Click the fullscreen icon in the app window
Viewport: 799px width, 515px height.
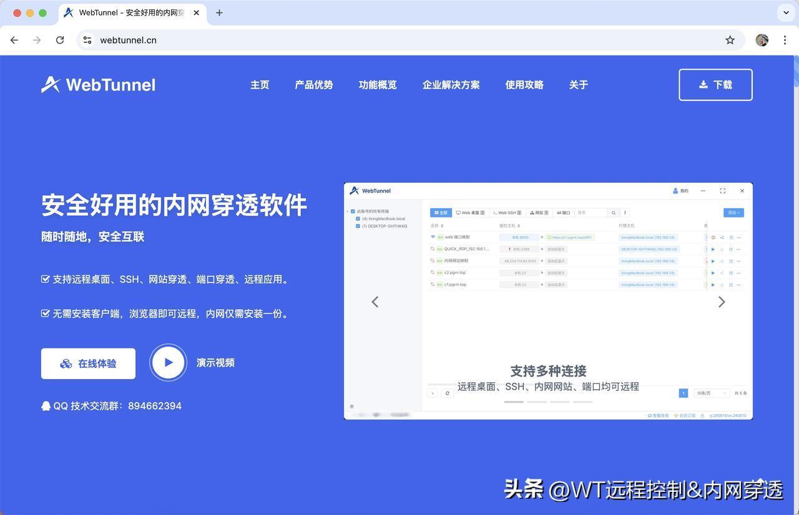tap(722, 191)
